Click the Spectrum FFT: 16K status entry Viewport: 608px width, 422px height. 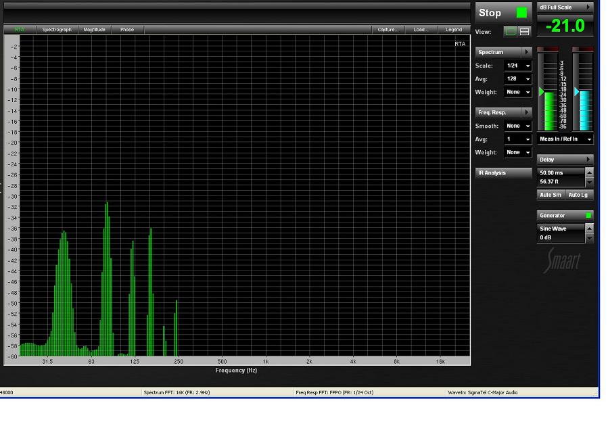coord(177,392)
